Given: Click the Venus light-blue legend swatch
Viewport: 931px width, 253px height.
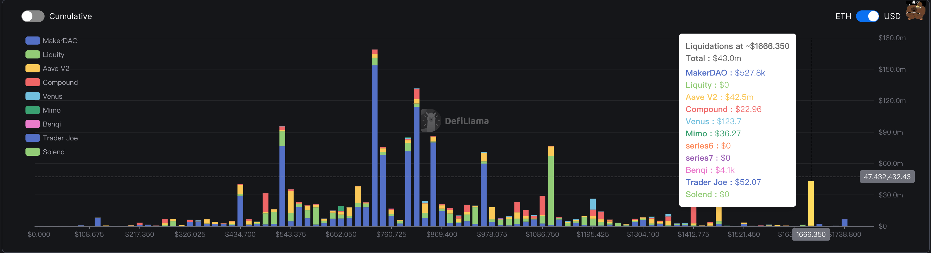Looking at the screenshot, I should 32,96.
